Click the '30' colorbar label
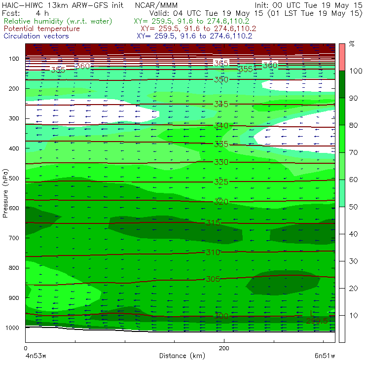Viewport: 365px width, 365px height. point(353,261)
